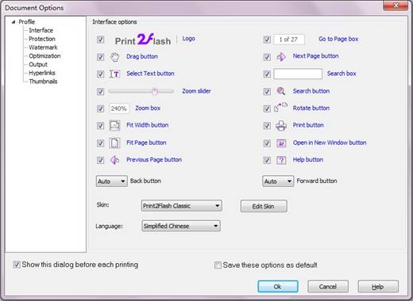The width and height of the screenshot is (413, 301).
Task: Disable the Select Text button checkbox
Action: click(100, 74)
